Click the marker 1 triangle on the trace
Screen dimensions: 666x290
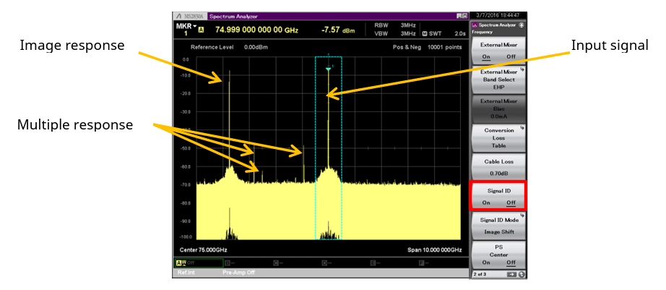click(329, 69)
